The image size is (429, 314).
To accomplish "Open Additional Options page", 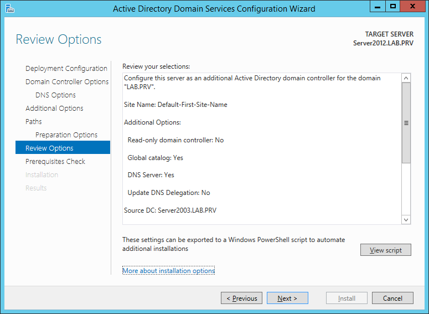I will coord(54,108).
